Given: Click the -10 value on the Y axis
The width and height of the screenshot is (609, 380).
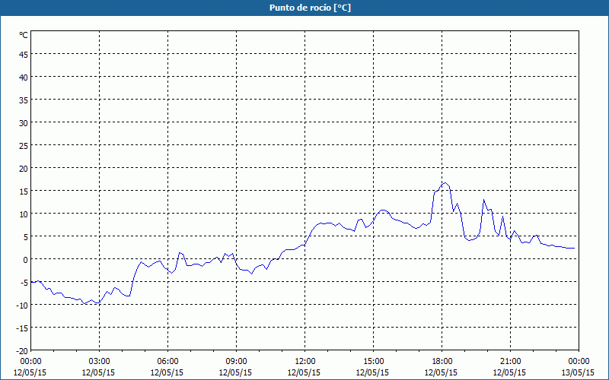Looking at the screenshot, I should pos(22,306).
